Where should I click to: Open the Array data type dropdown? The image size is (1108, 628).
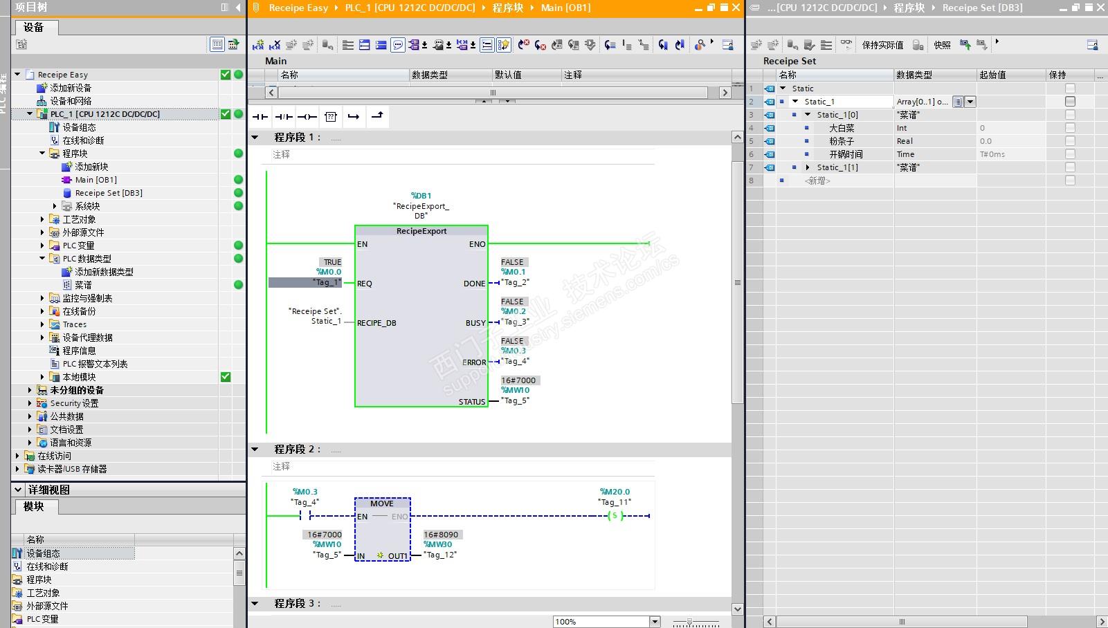(970, 102)
